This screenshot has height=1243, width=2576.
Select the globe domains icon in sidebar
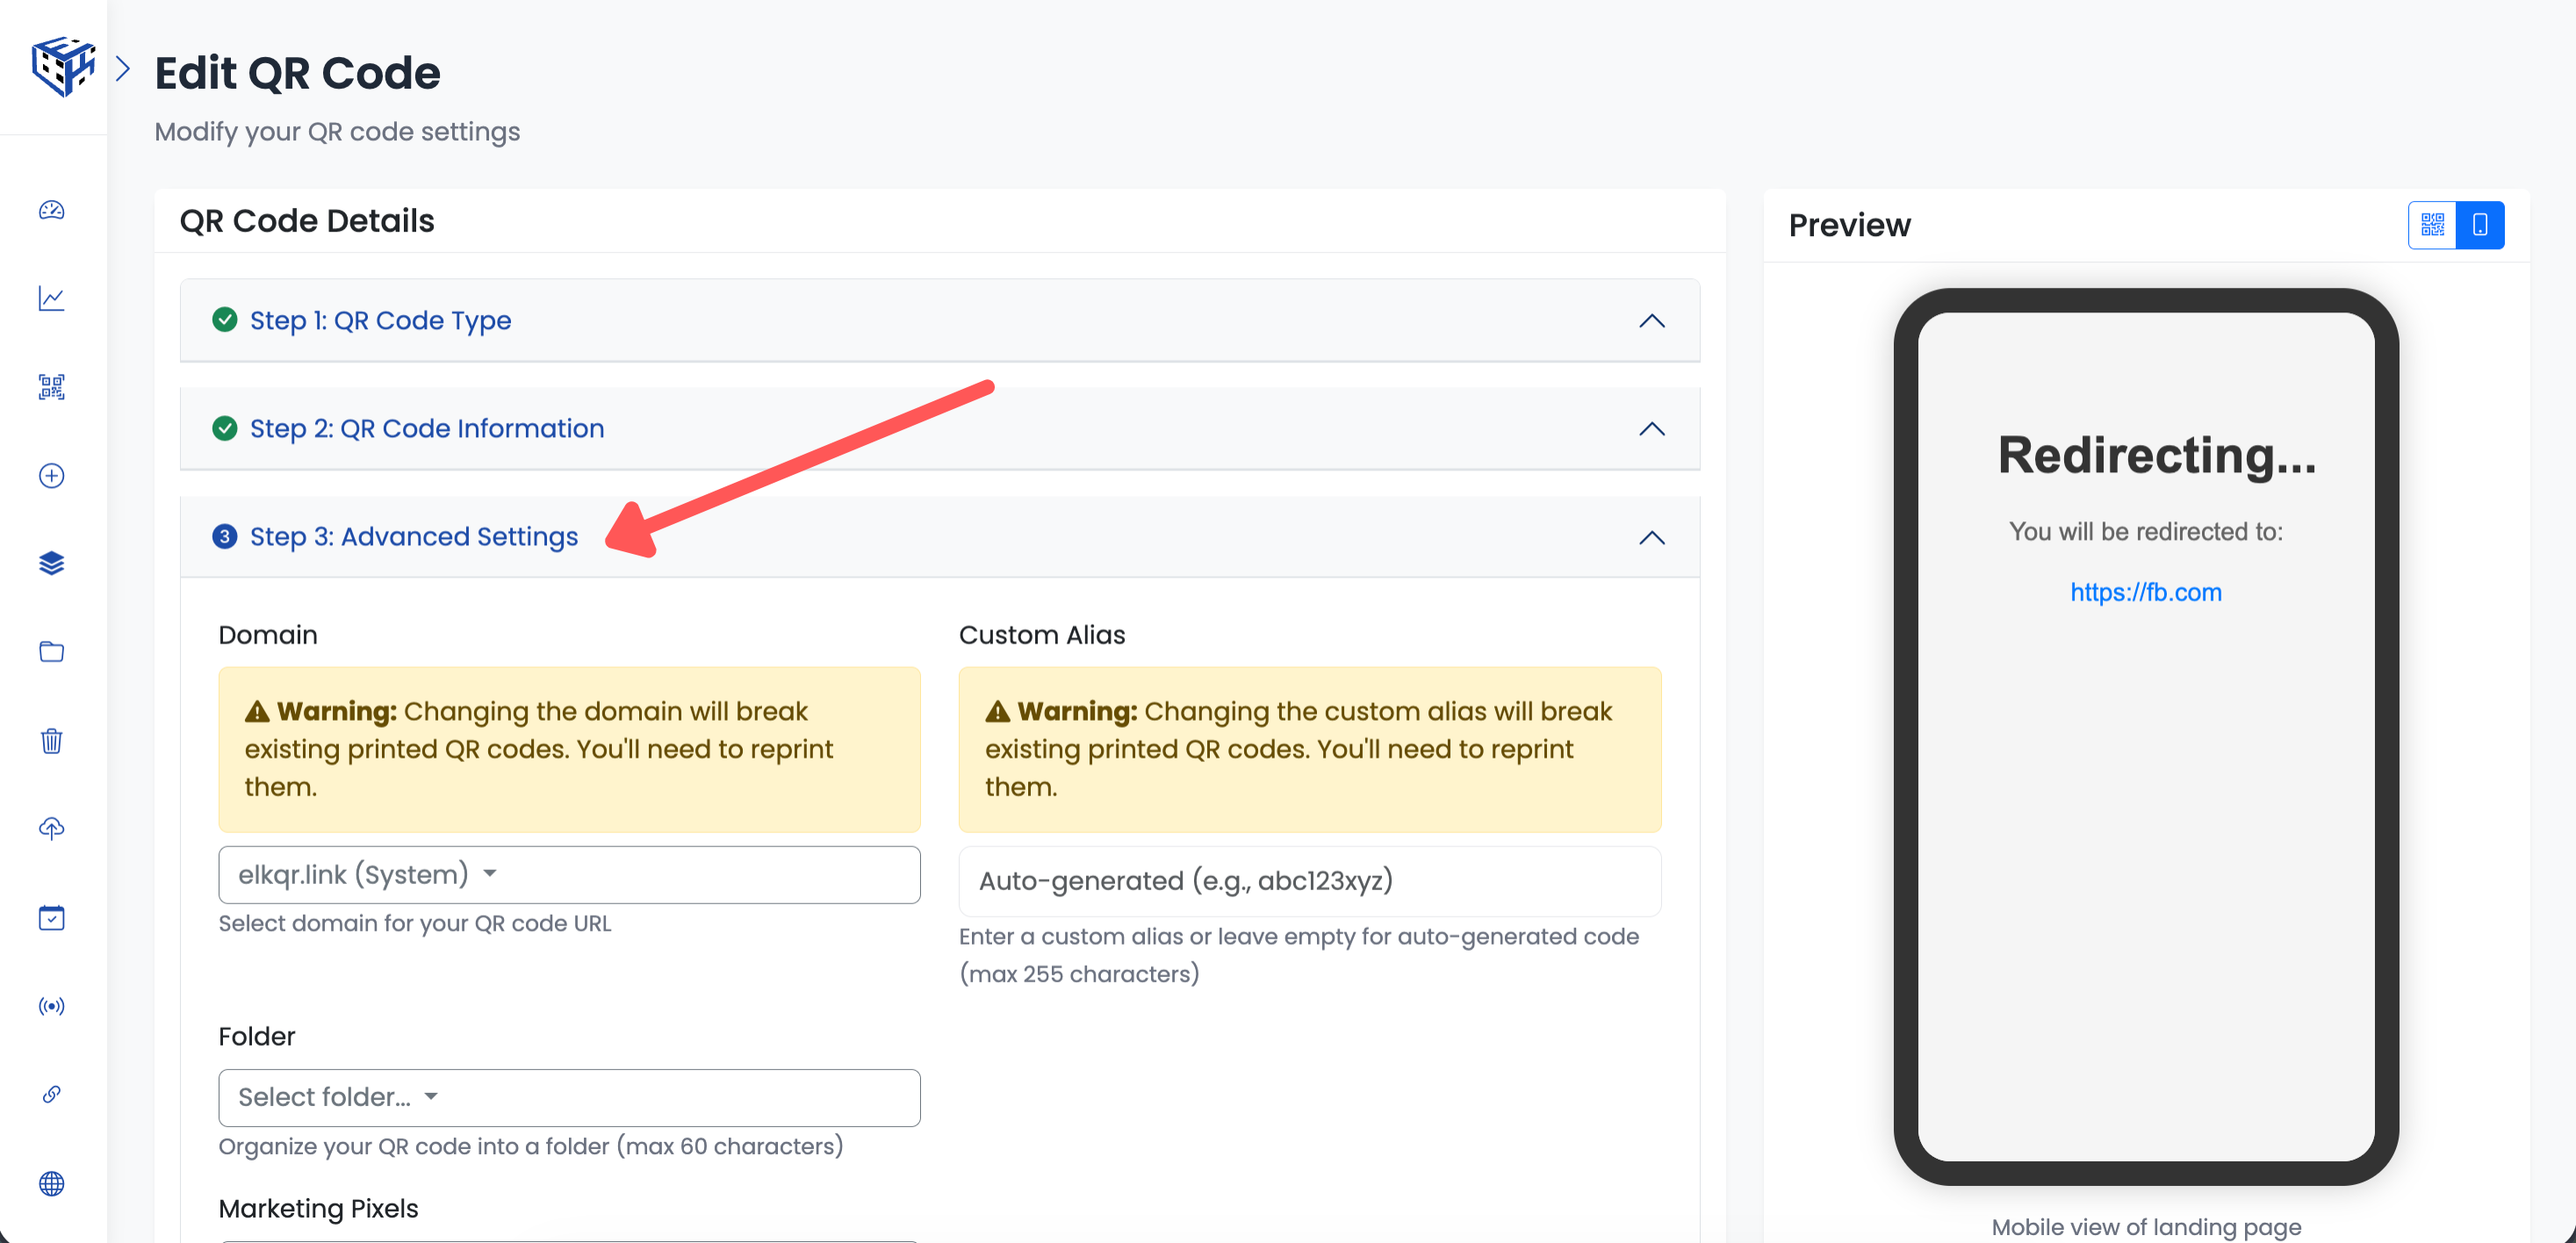pyautogui.click(x=51, y=1183)
